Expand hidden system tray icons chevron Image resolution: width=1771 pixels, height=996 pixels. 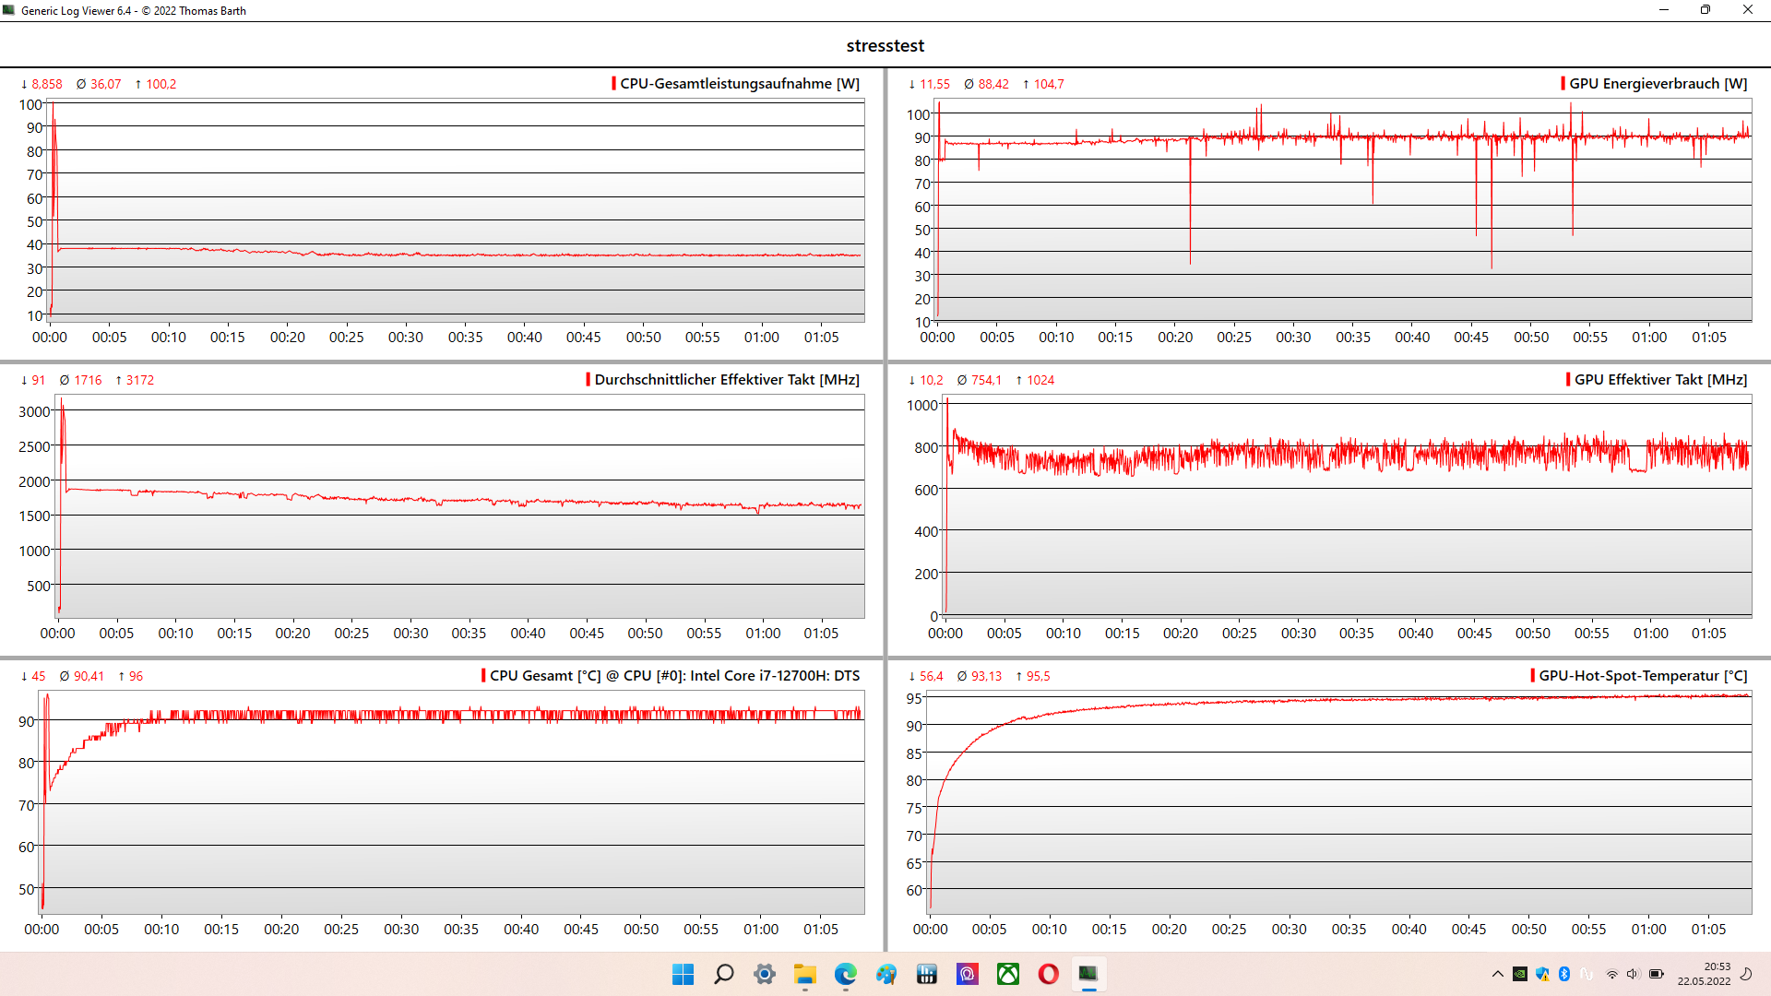(x=1498, y=974)
